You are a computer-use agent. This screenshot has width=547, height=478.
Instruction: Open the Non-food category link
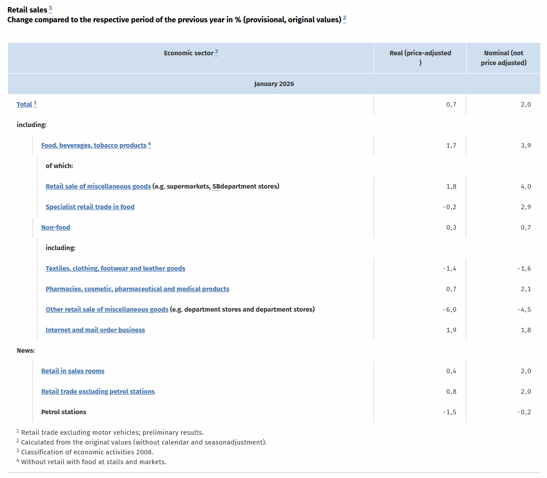coord(55,227)
